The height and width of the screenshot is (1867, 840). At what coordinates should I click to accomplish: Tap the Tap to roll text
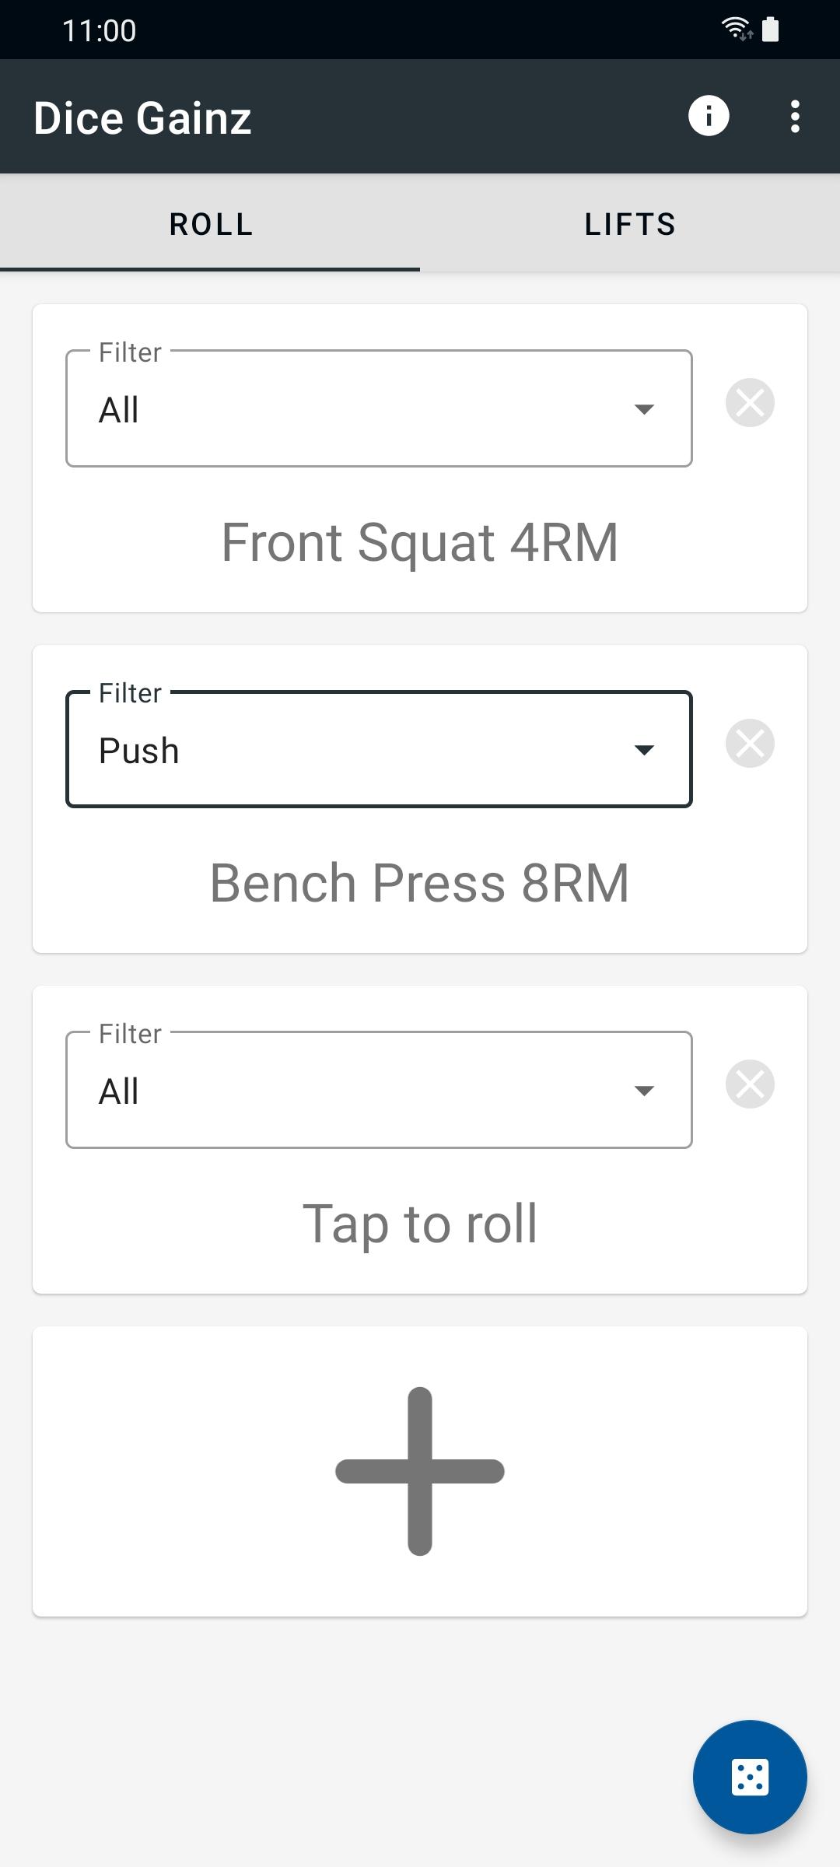(x=420, y=1224)
